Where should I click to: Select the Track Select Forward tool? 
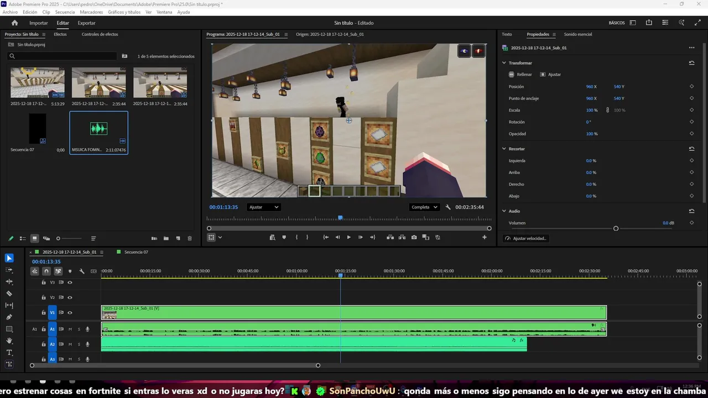pos(9,270)
